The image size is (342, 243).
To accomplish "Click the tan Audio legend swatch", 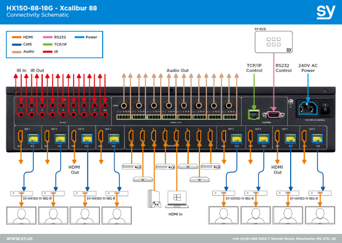I will (x=17, y=52).
